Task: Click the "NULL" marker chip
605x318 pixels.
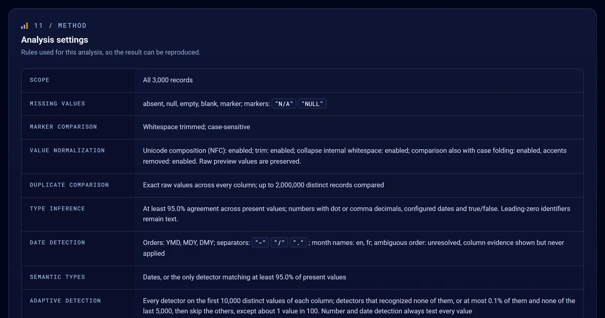Action: click(x=312, y=104)
